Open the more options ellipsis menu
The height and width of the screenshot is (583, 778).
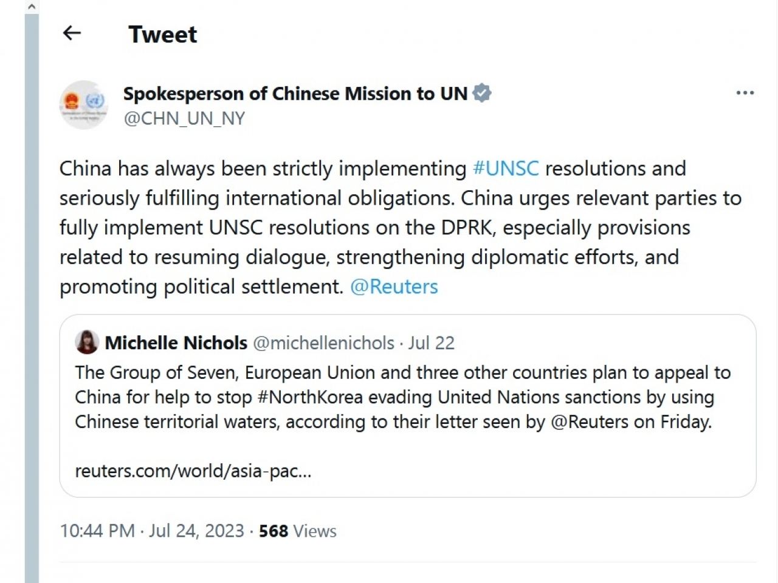click(745, 93)
